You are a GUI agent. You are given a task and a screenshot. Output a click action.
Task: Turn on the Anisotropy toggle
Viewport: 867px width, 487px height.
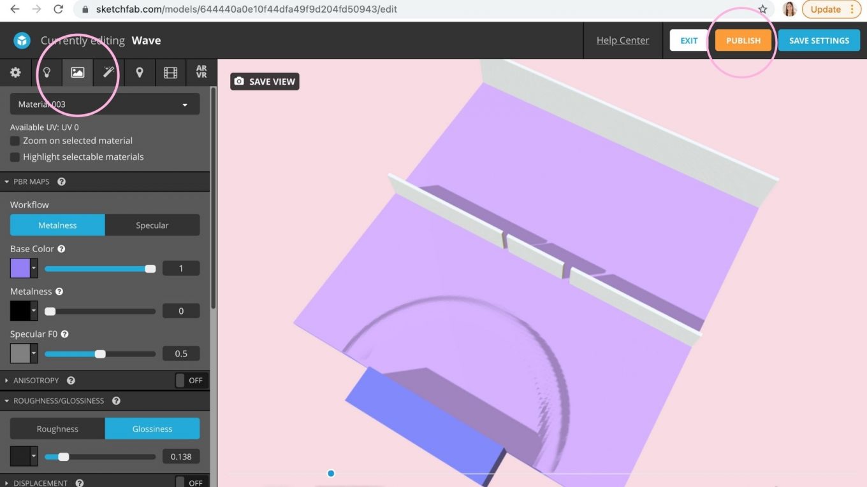(x=187, y=380)
